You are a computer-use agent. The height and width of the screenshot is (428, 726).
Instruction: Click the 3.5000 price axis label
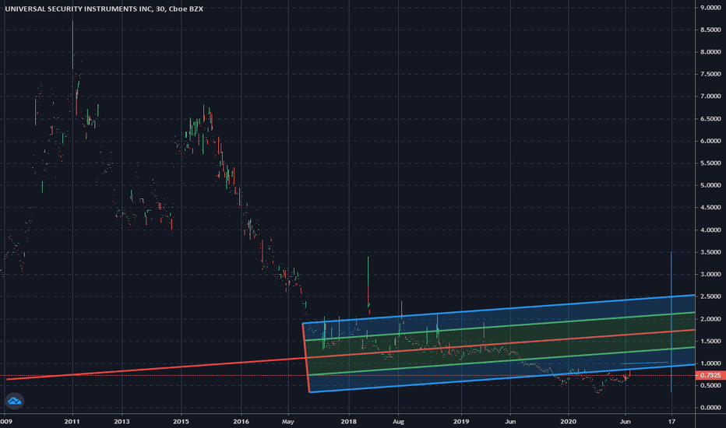point(710,252)
